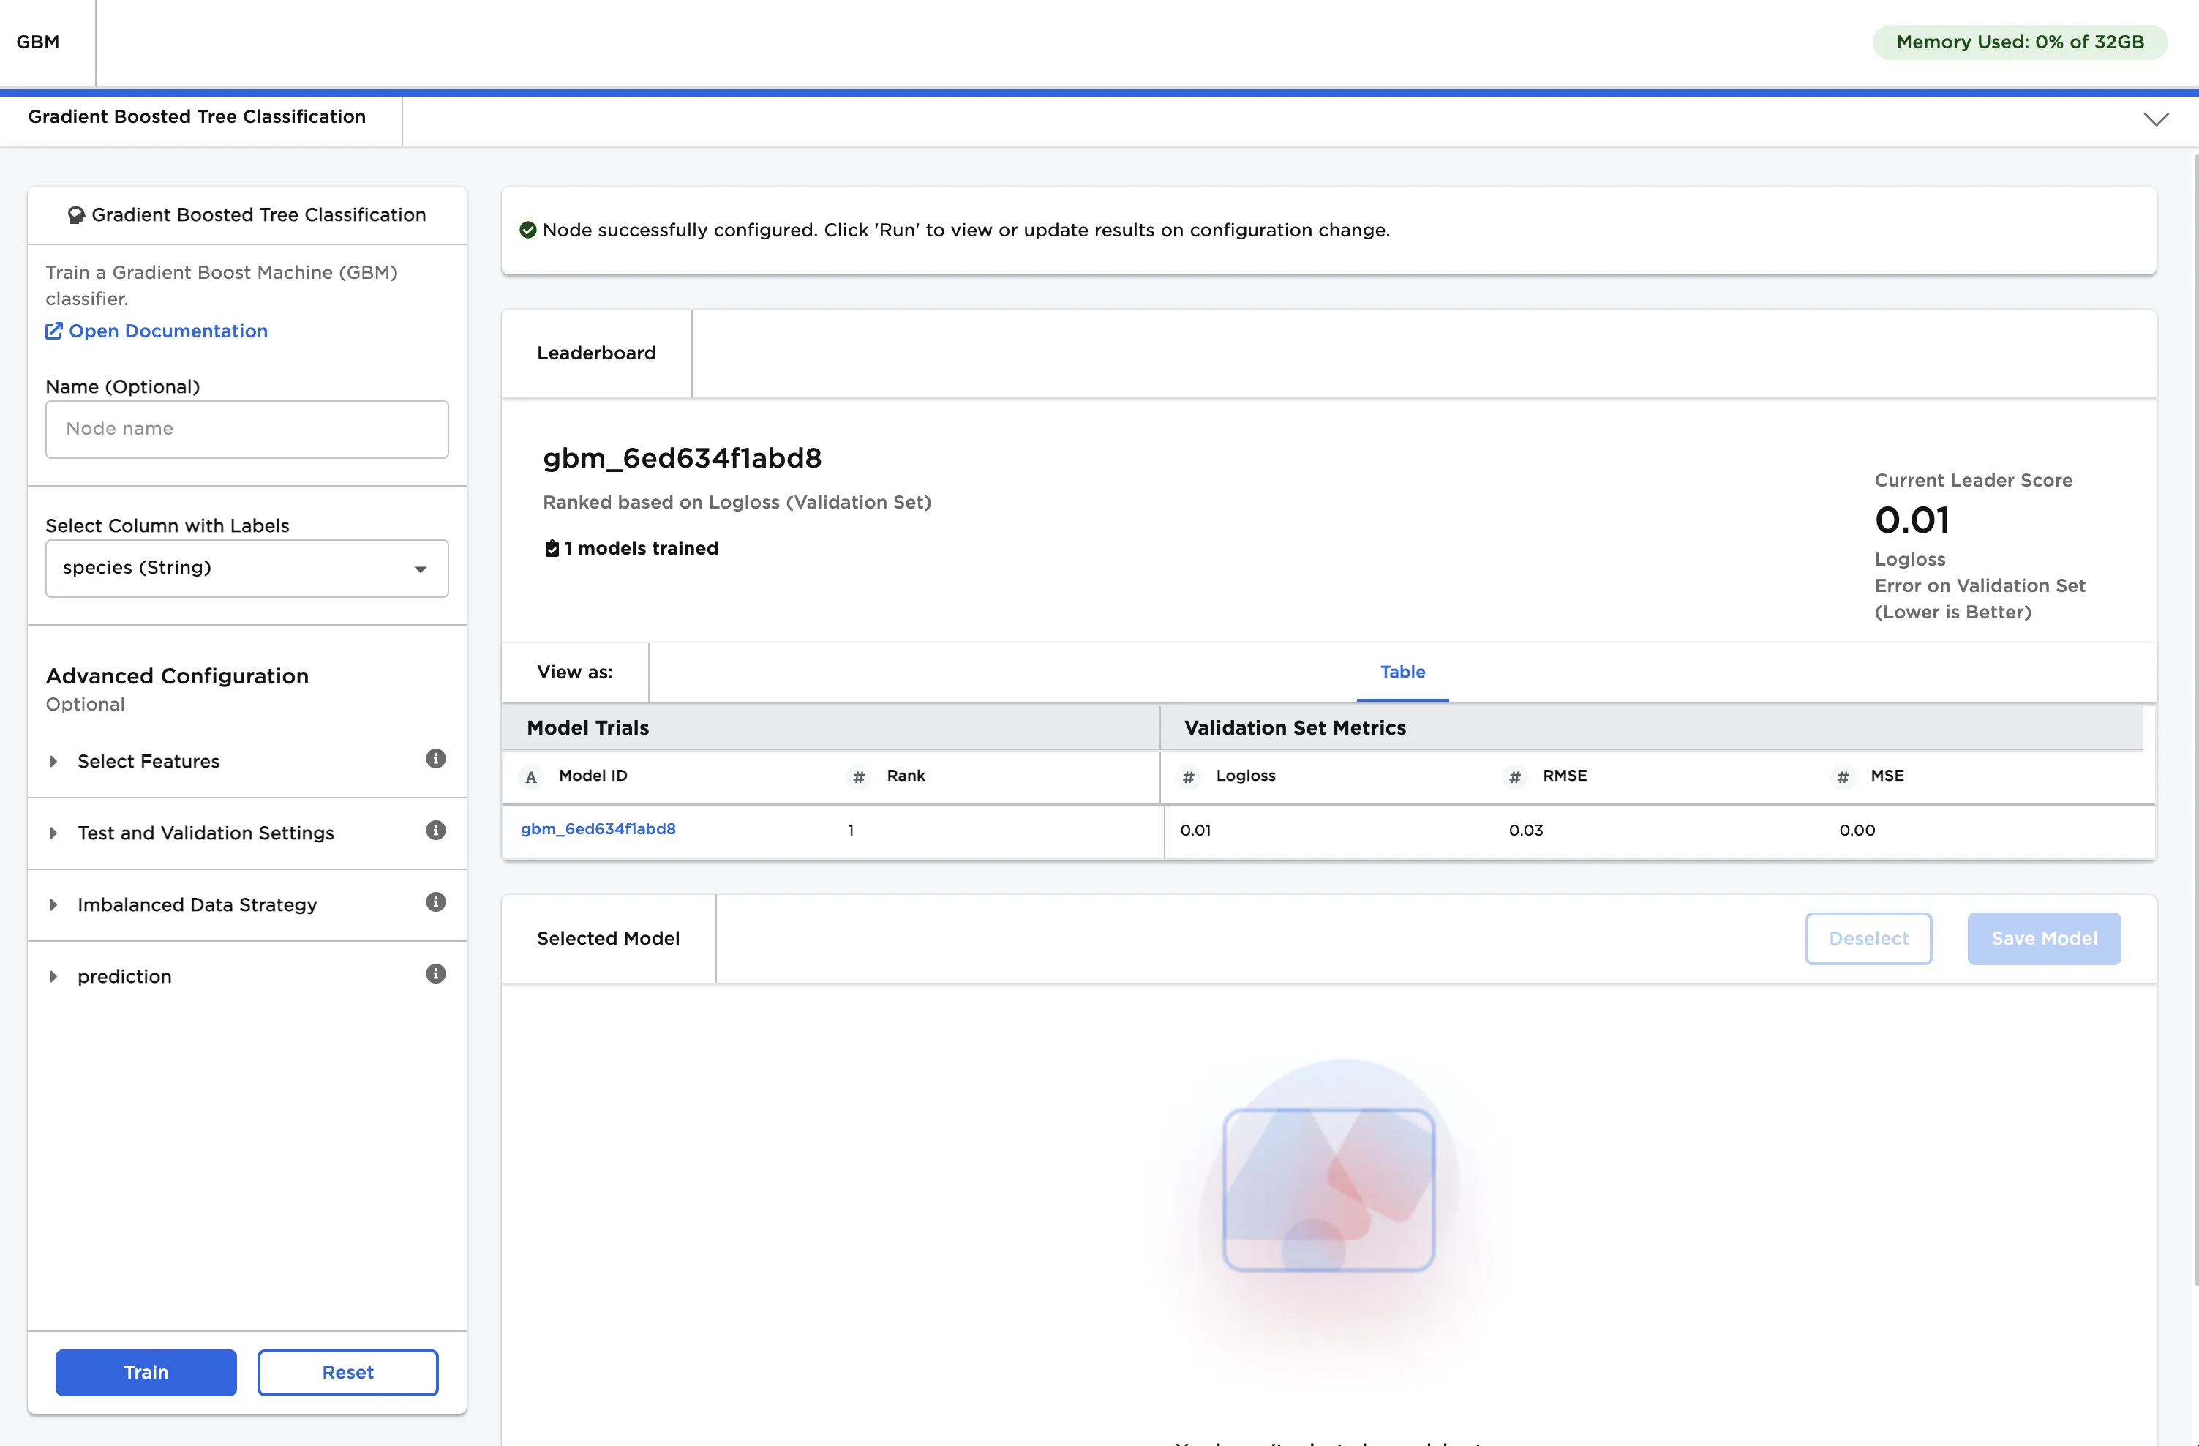Click the external link icon for documentation
Screen dimensions: 2199x1446
[x=53, y=331]
